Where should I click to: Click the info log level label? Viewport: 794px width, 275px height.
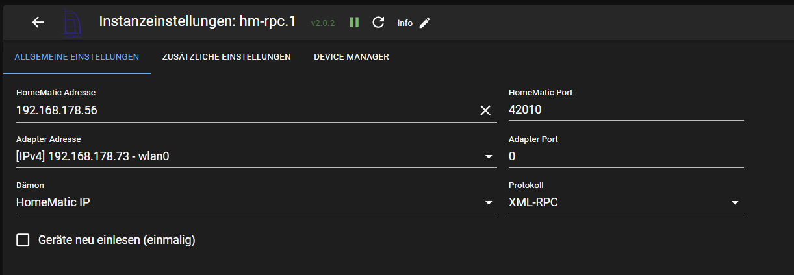(x=405, y=23)
